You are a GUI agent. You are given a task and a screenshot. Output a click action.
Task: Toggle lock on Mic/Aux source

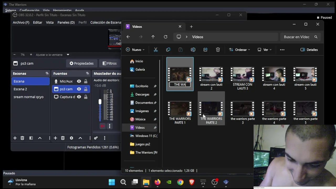[86, 81]
